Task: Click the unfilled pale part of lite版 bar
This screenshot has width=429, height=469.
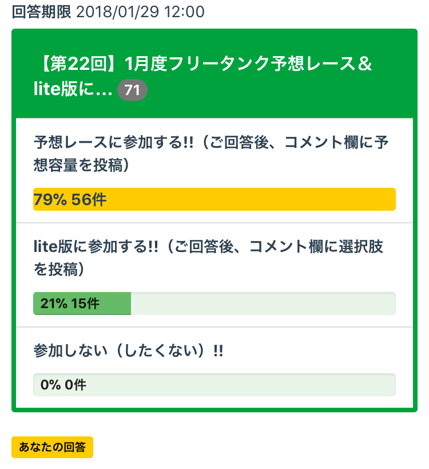Action: (263, 304)
